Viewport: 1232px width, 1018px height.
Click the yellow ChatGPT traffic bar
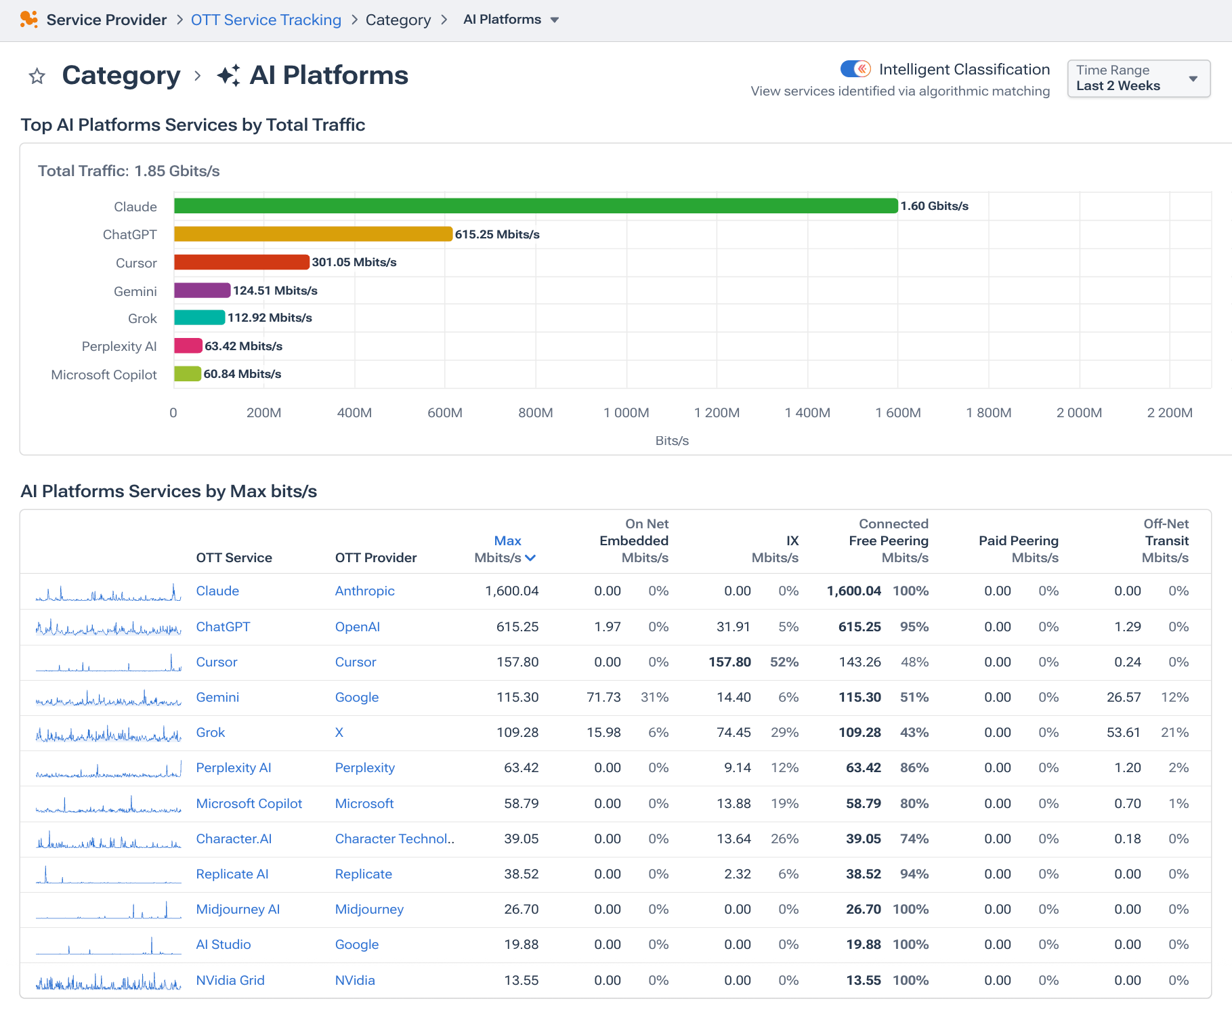tap(313, 234)
